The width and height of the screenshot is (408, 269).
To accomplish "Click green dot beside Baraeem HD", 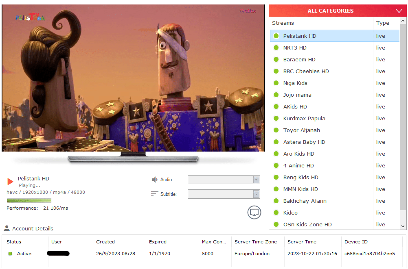I will [276, 59].
